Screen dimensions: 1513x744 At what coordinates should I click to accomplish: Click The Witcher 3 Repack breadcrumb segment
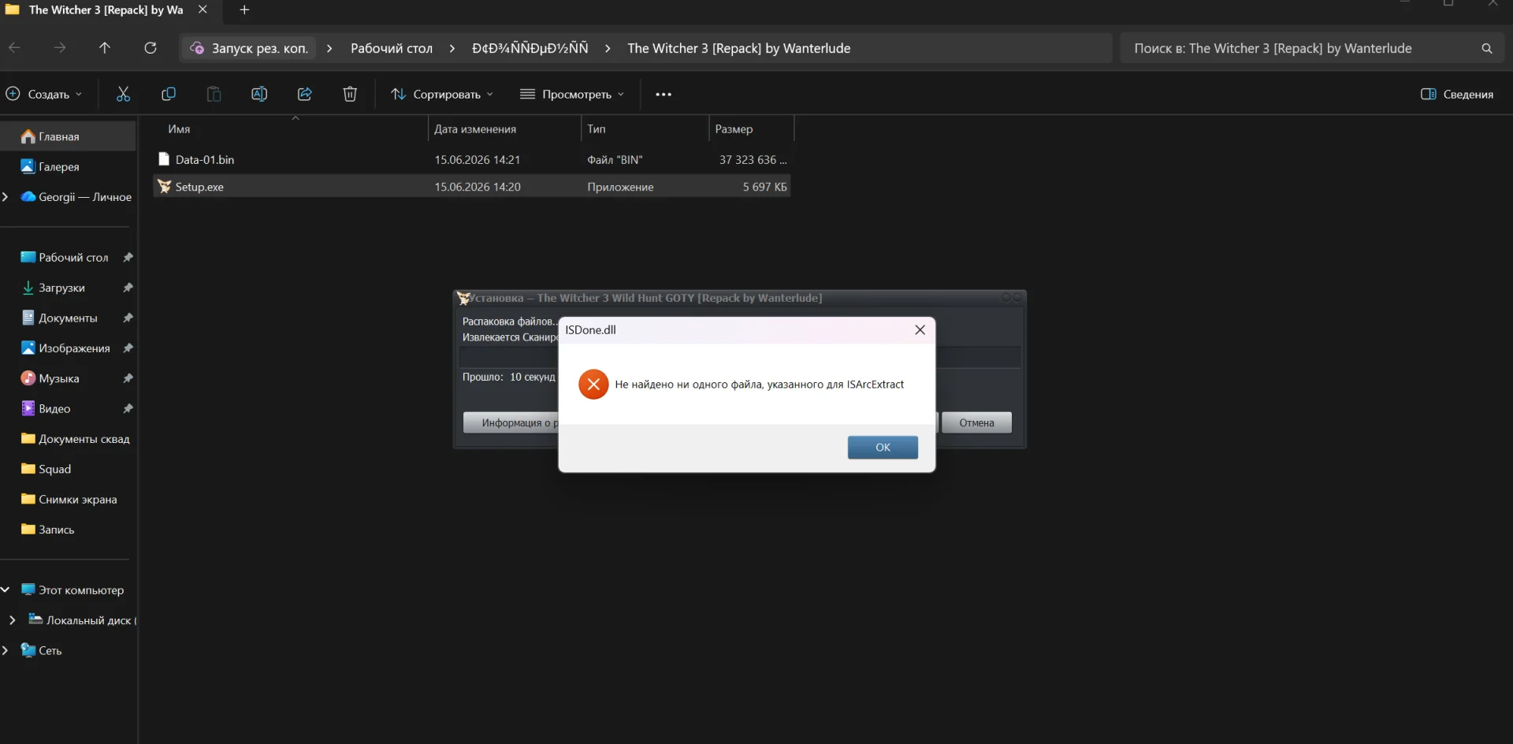(738, 48)
